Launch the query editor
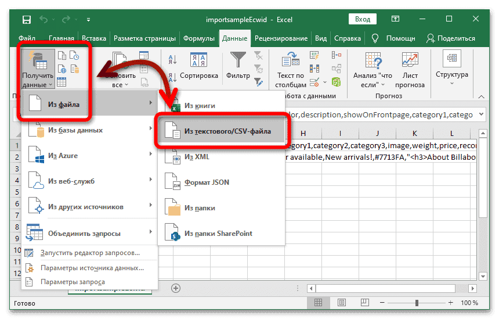Image resolution: width=499 pixels, height=319 pixels. pyautogui.click(x=90, y=253)
